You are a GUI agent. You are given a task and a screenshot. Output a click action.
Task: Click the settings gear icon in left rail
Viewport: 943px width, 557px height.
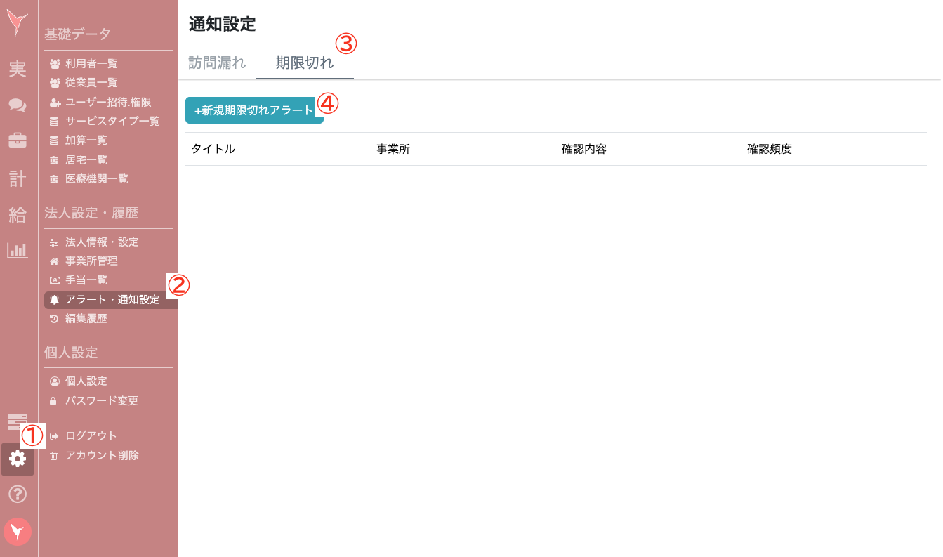(x=18, y=459)
